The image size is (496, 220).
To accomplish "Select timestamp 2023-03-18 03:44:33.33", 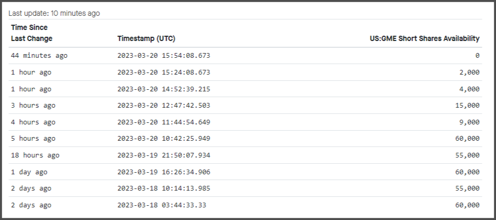I will 161,205.
